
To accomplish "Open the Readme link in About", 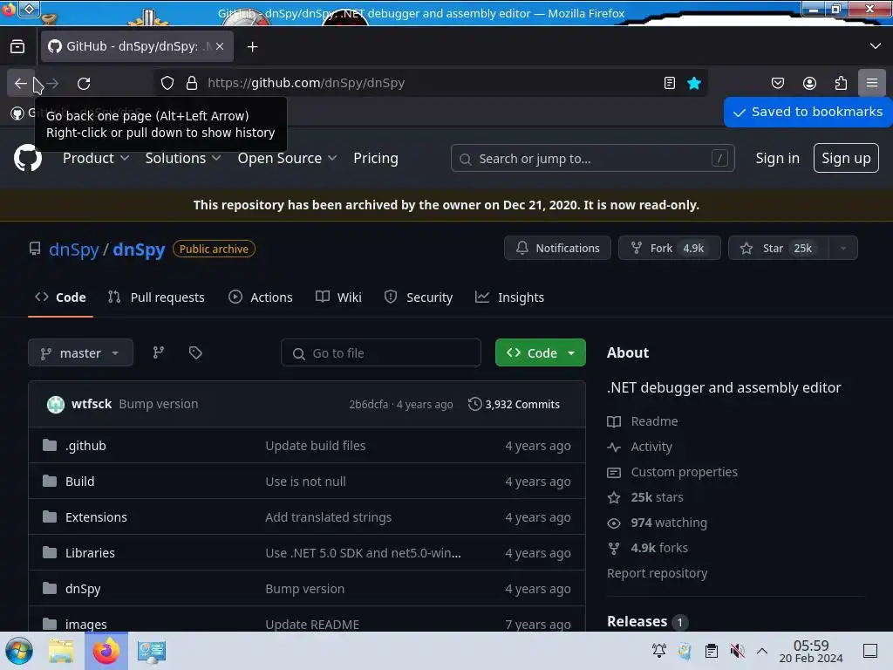I will point(654,421).
